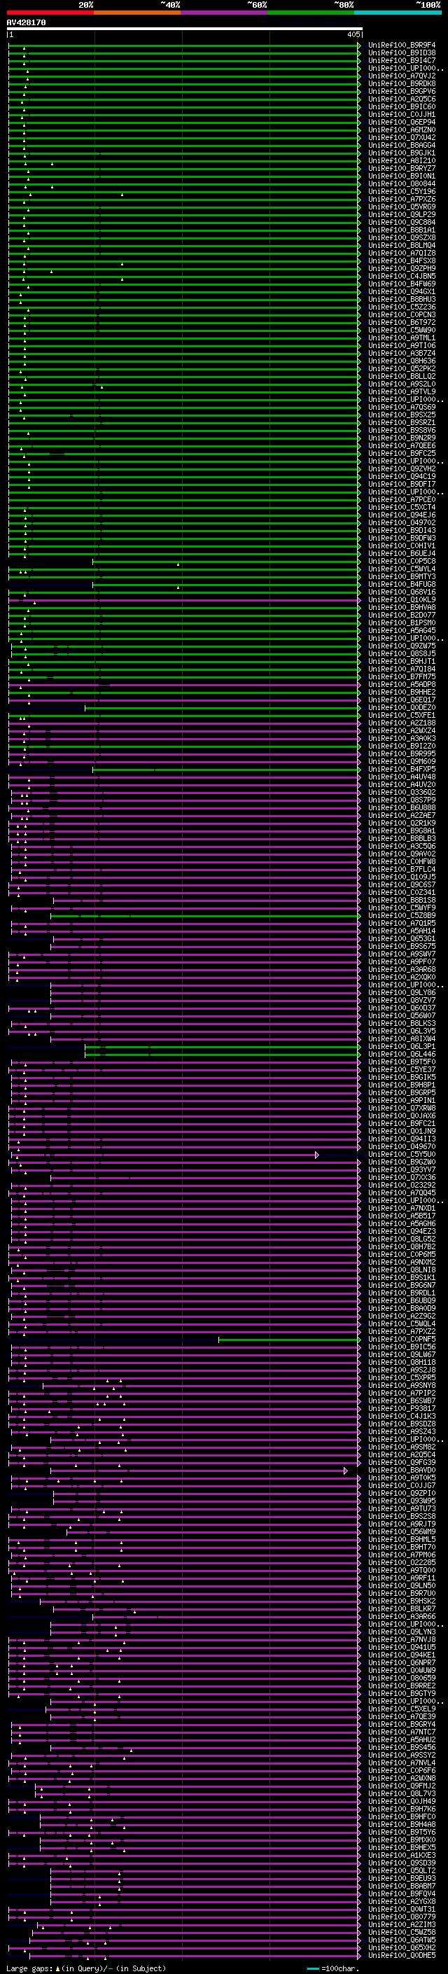The image size is (448, 1974).
Task: Click label UniRef100_Q9C884
Action: click(402, 222)
